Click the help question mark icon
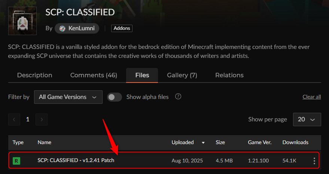The width and height of the screenshot is (329, 174). pyautogui.click(x=178, y=97)
